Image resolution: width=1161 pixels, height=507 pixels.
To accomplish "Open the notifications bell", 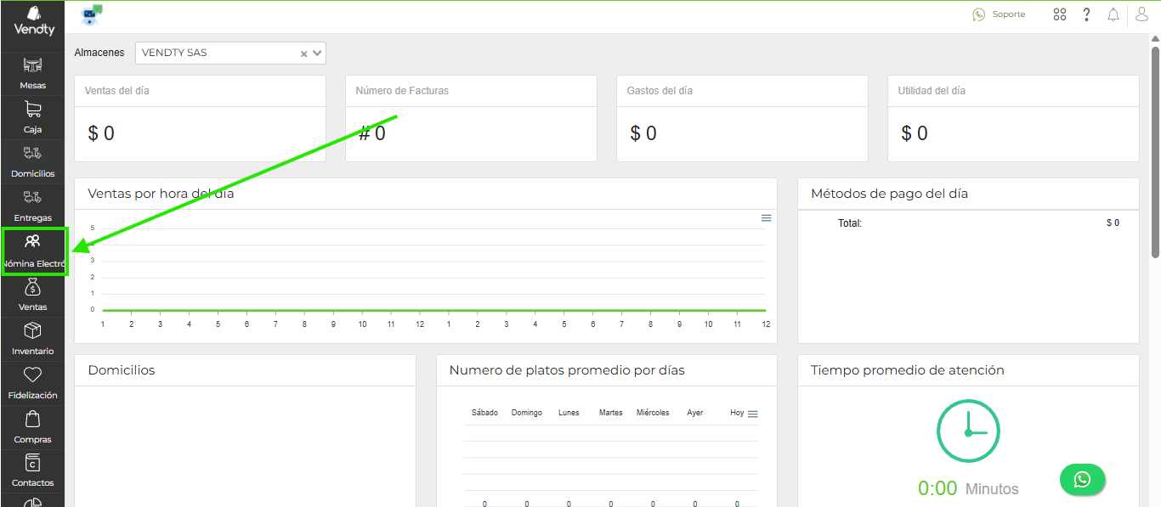I will pos(1113,14).
